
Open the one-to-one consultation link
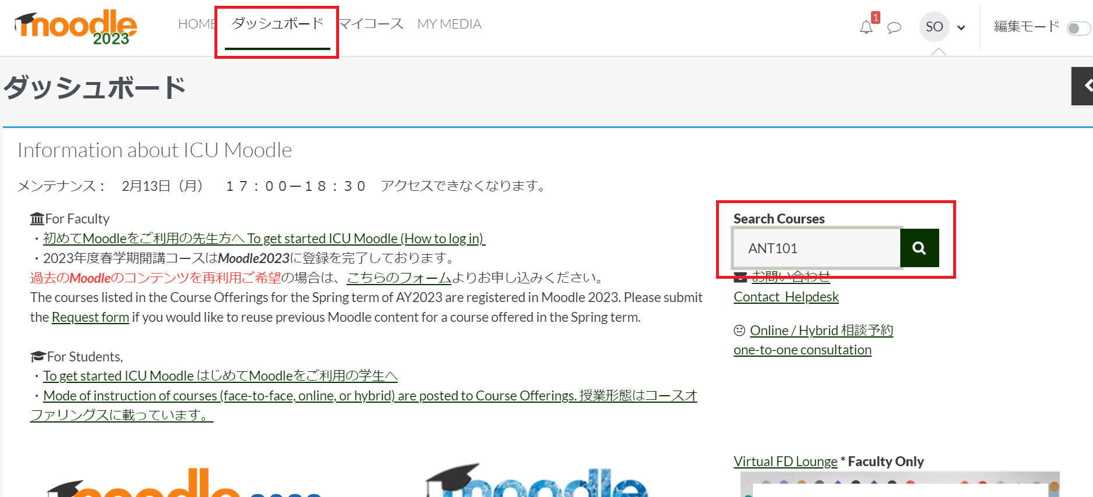pos(802,350)
